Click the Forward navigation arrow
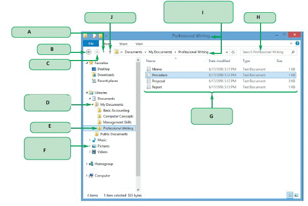Image resolution: width=308 pixels, height=206 pixels. (x=97, y=52)
